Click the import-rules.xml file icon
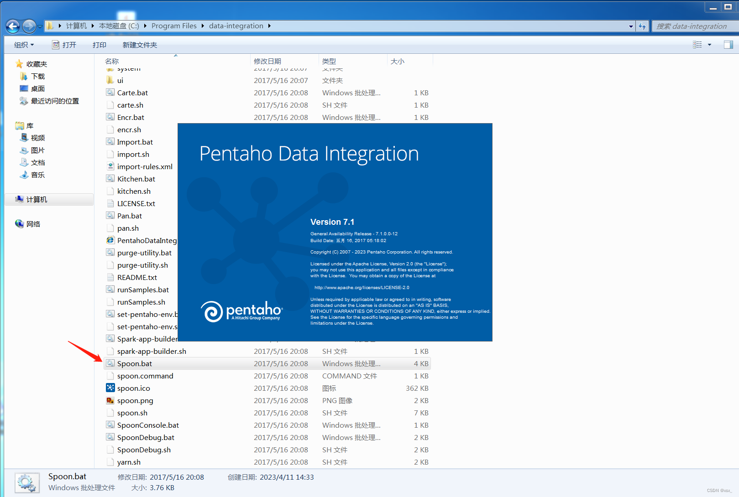Viewport: 739px width, 497px height. (x=110, y=166)
